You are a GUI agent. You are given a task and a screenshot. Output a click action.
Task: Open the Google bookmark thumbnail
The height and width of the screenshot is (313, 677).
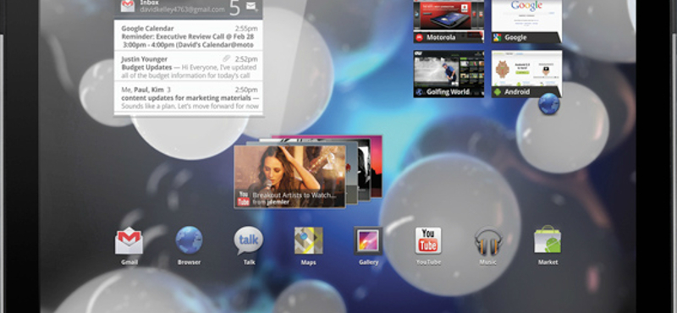click(x=526, y=21)
